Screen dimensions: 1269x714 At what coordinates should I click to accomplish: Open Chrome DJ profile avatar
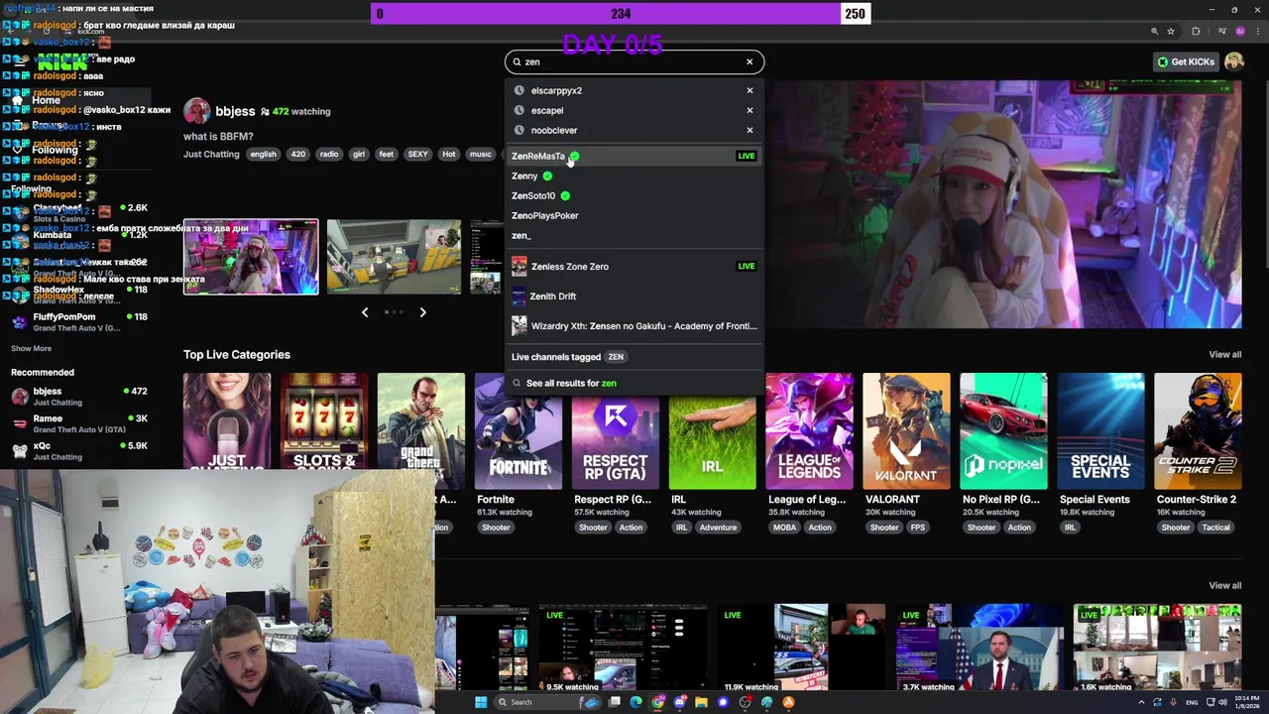point(1239,32)
